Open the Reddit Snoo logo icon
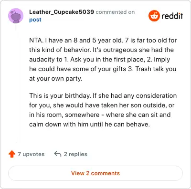Screen dimensions: 191x189 click(x=154, y=16)
